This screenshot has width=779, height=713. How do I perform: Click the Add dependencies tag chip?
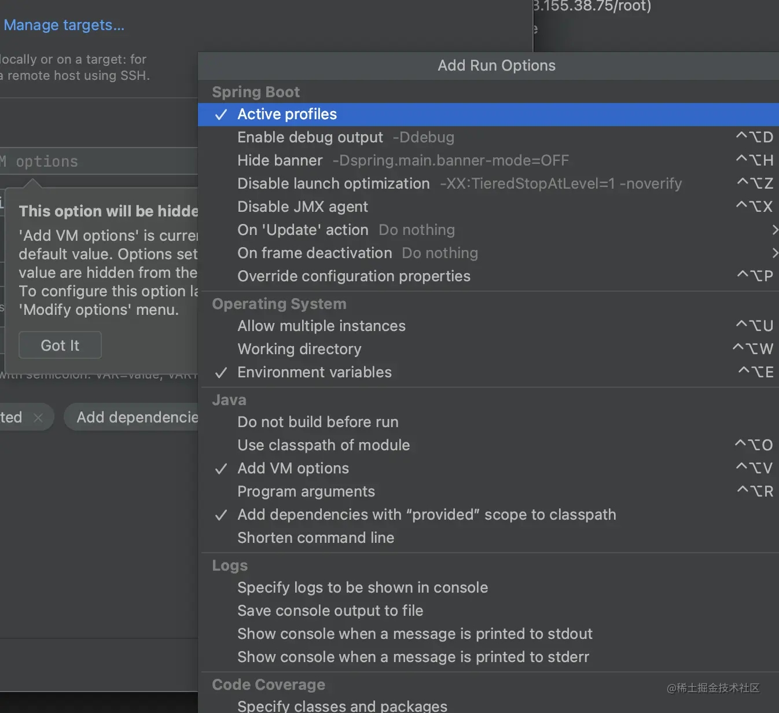(131, 417)
